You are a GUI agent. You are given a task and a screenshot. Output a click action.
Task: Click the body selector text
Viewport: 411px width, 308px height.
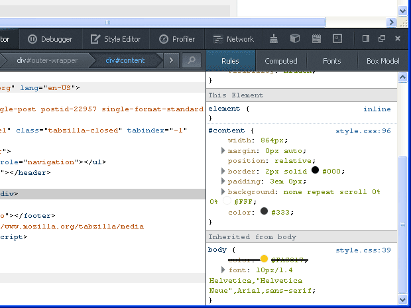tap(217, 250)
